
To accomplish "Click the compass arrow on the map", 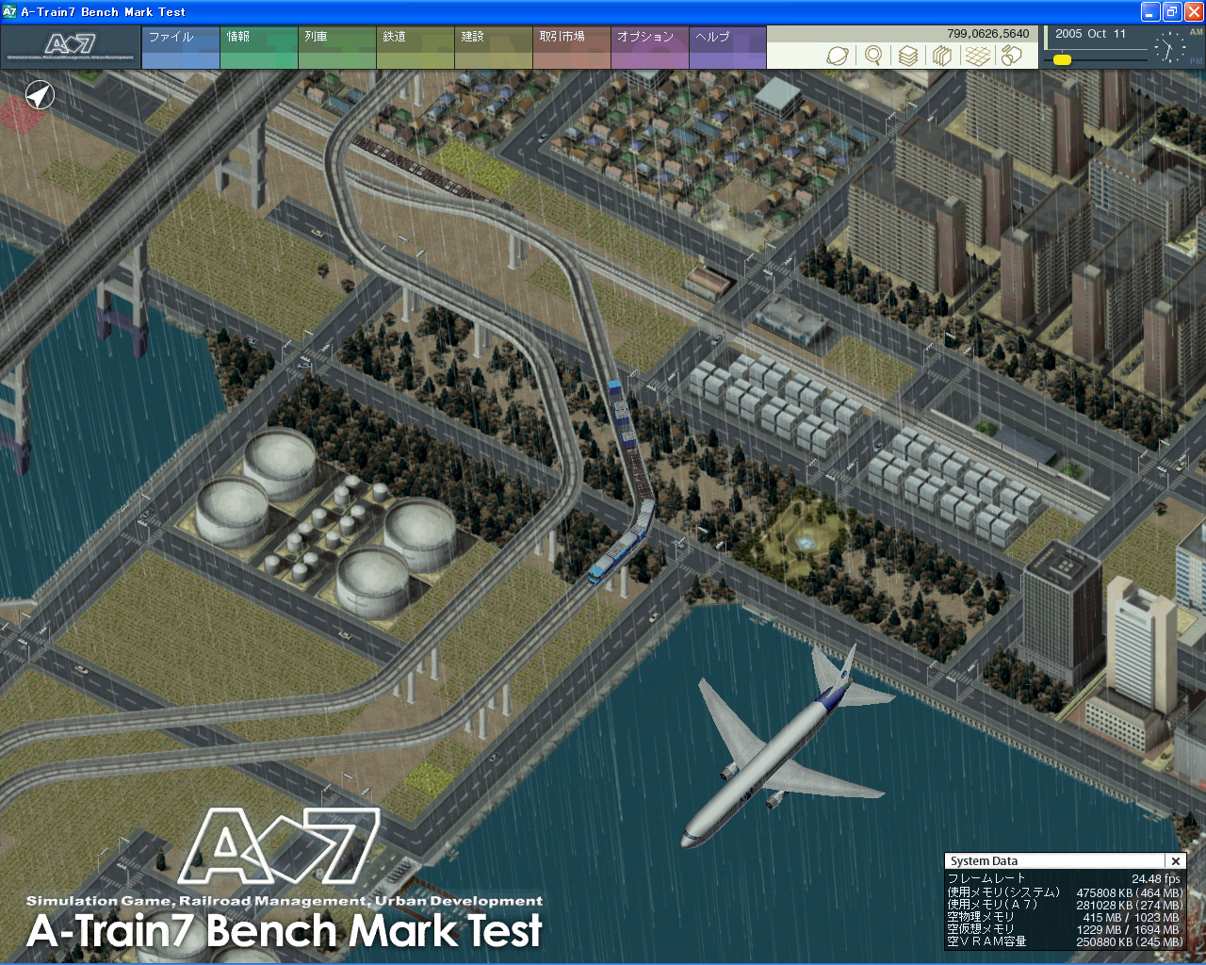I will point(40,95).
